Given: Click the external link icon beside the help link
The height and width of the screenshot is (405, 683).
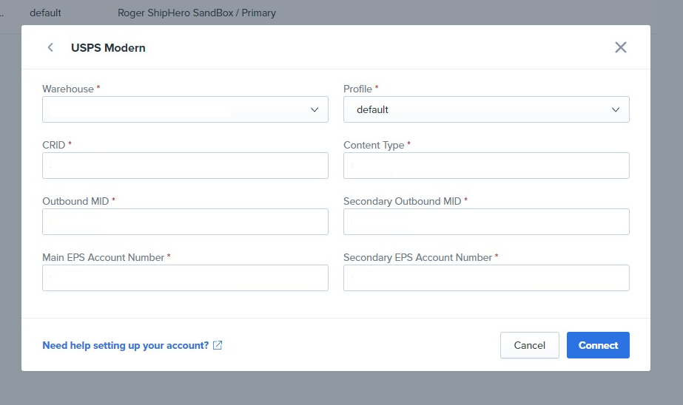Looking at the screenshot, I should coord(218,345).
